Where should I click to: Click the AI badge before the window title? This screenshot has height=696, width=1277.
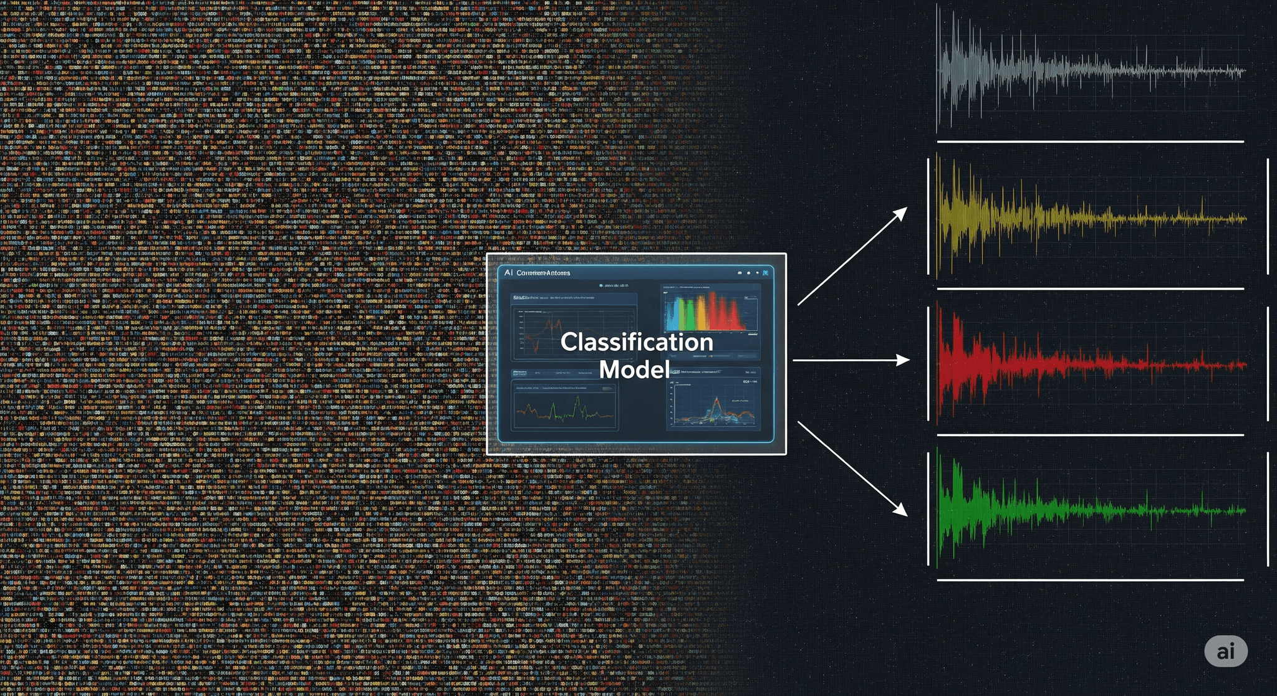pos(508,273)
